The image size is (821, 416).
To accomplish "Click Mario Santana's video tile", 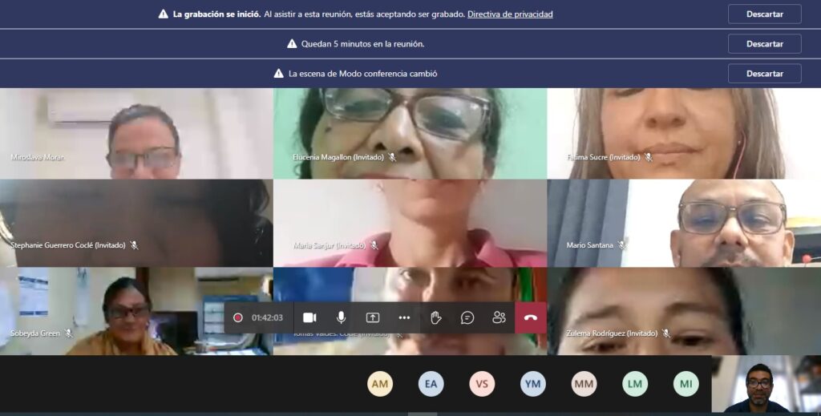I will point(684,223).
